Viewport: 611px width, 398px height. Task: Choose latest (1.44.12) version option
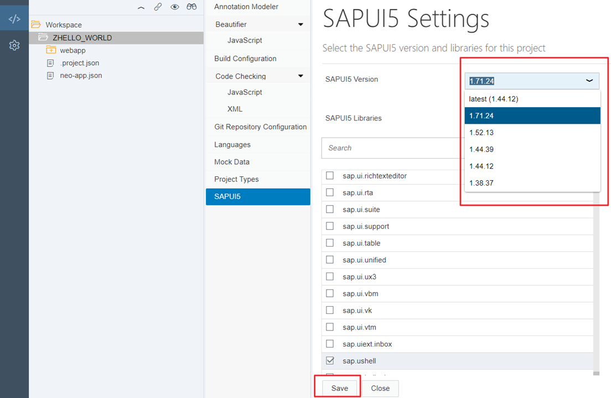tap(532, 99)
